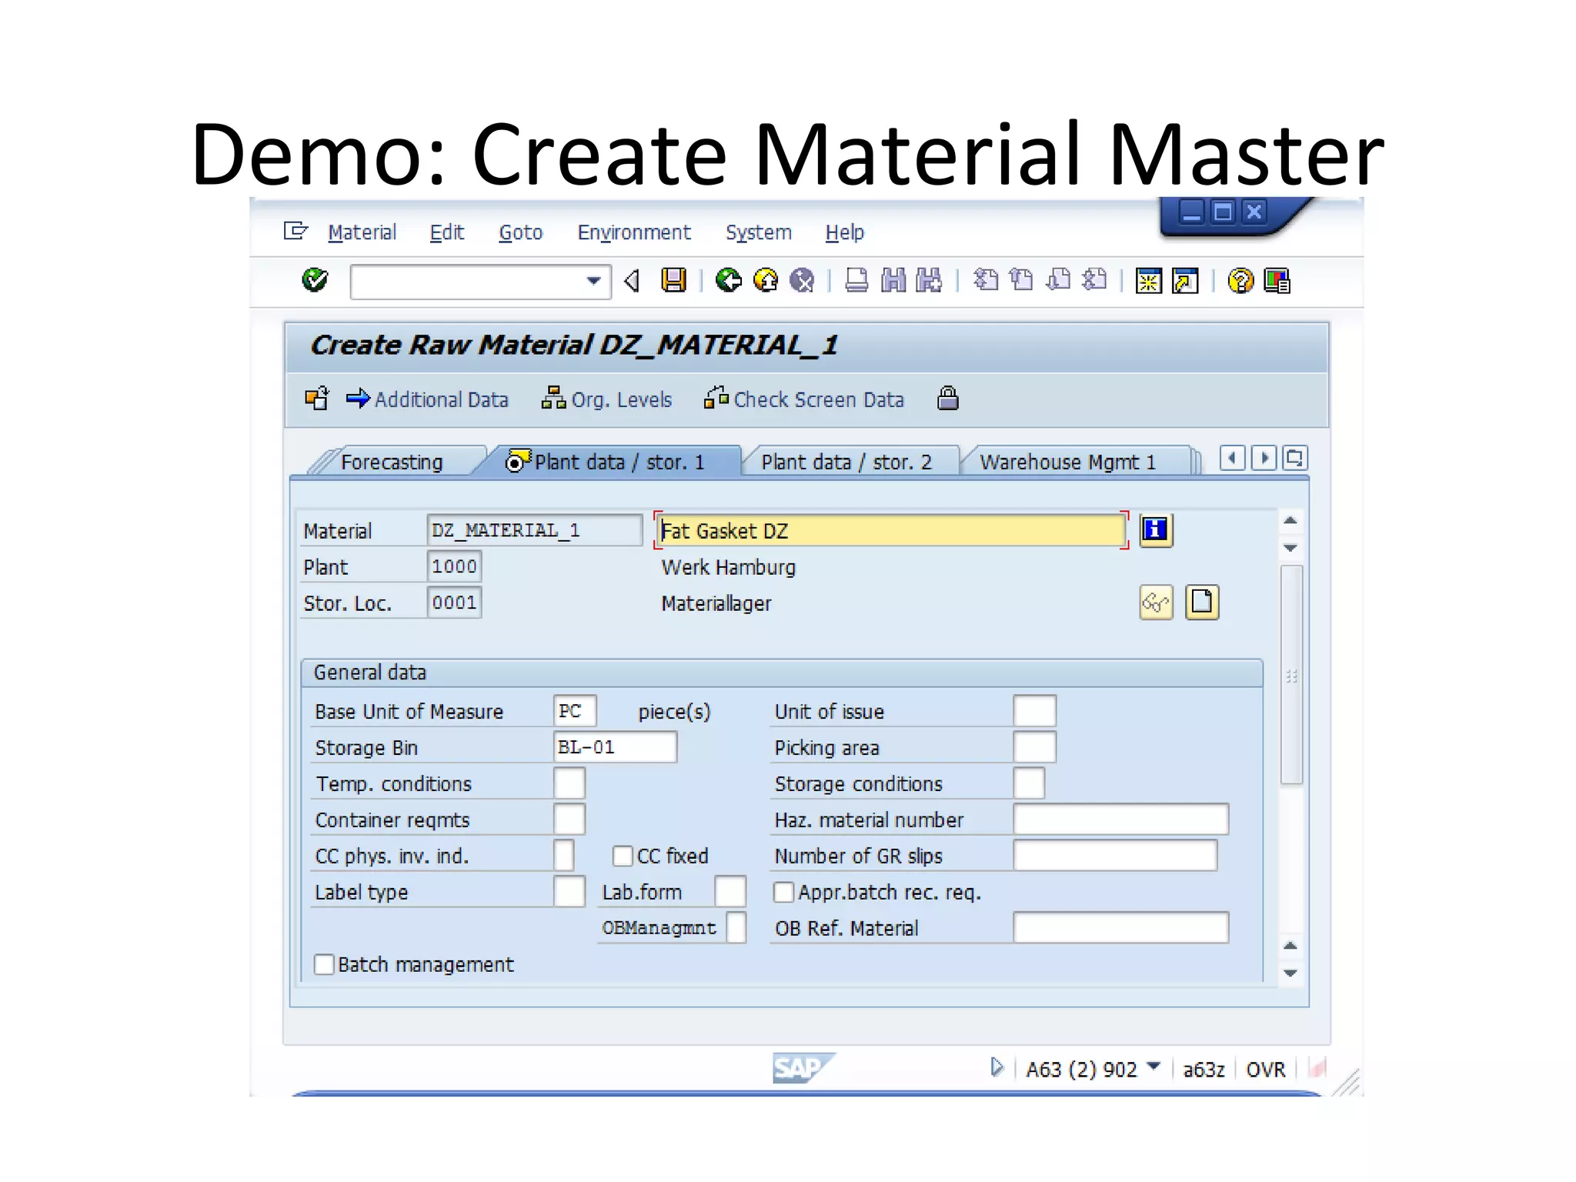Click the Create New Session icon
The image size is (1576, 1182).
pos(1148,281)
